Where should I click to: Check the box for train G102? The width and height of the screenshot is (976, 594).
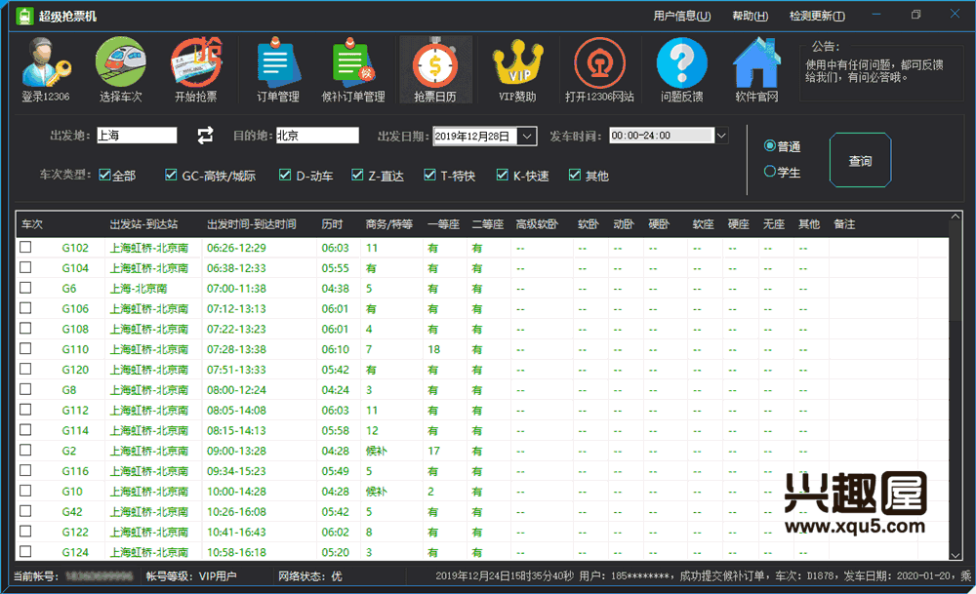tap(25, 247)
